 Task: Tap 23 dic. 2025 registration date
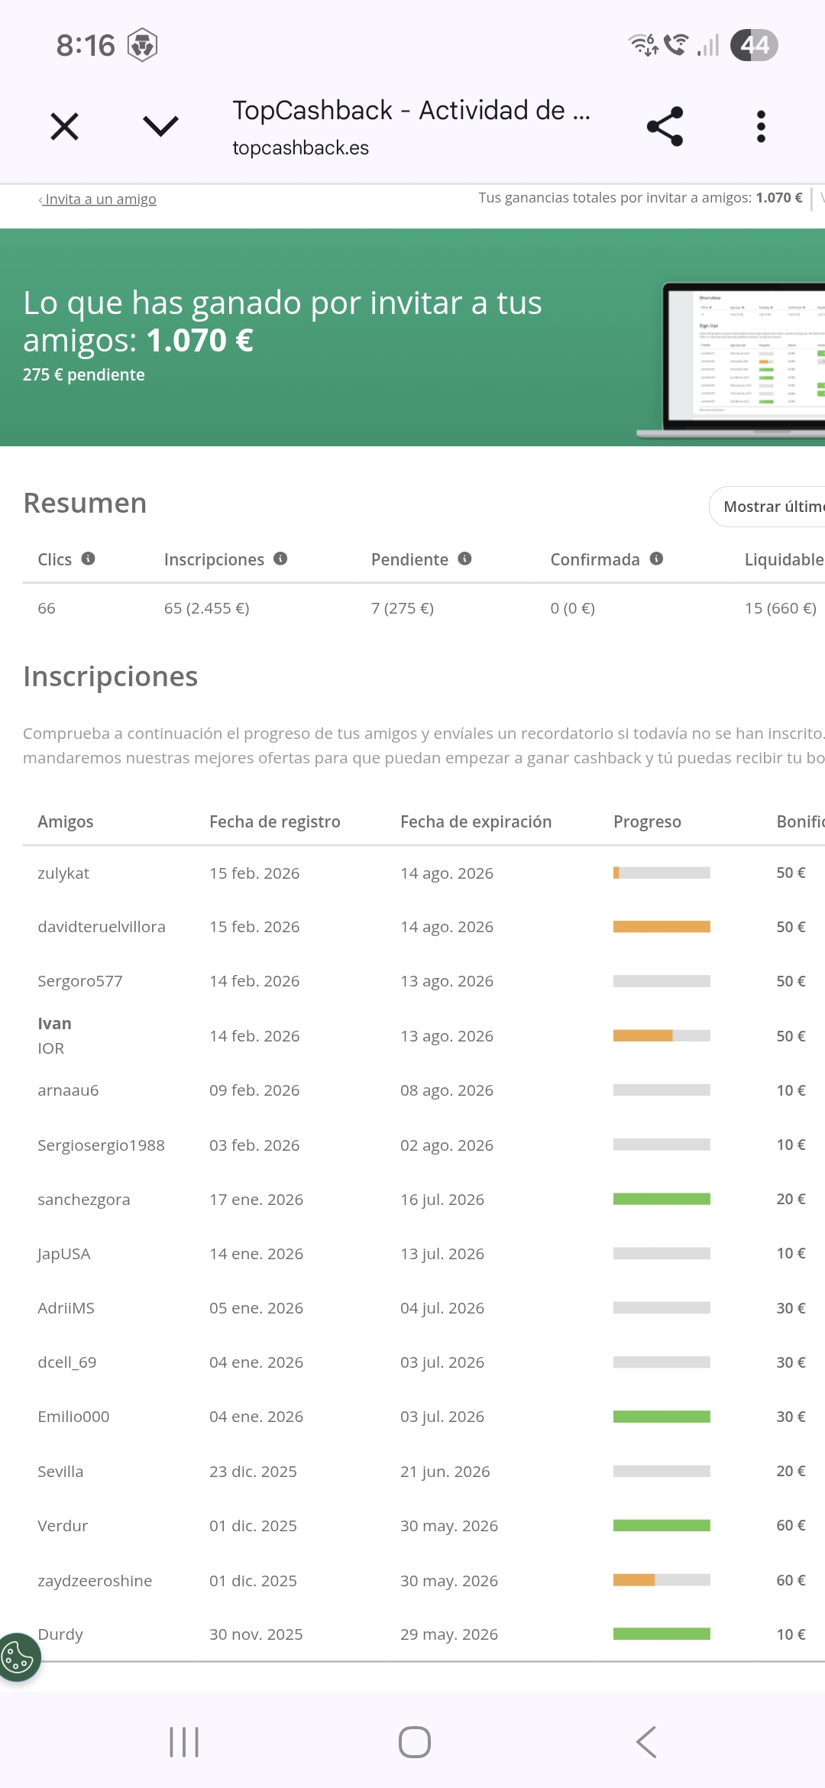click(254, 1472)
